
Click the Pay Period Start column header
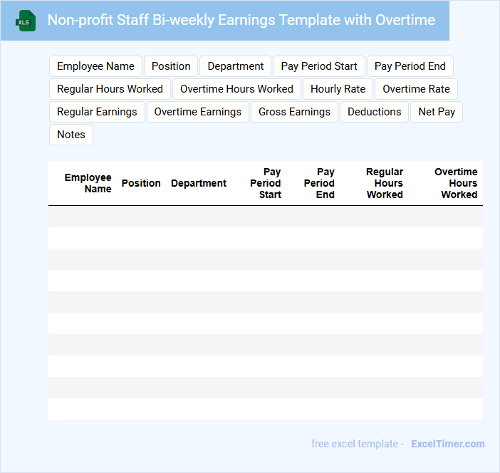pos(266,183)
